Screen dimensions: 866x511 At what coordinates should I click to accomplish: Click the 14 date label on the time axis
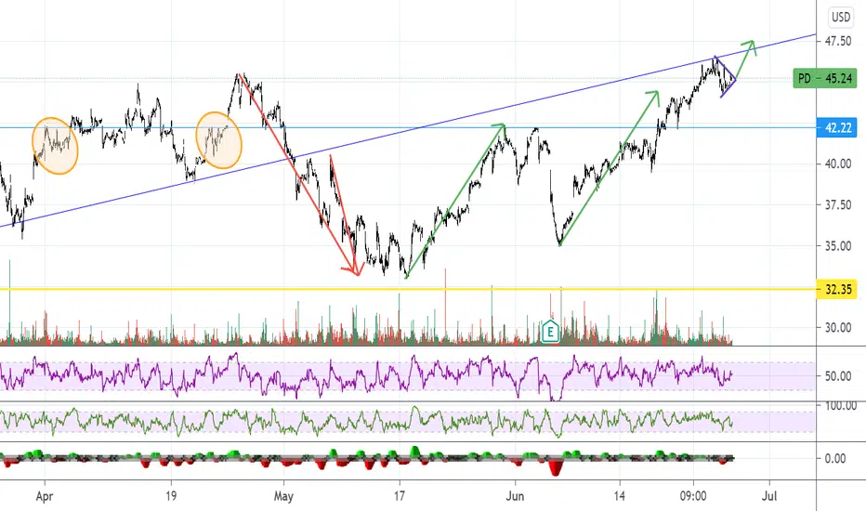click(620, 496)
